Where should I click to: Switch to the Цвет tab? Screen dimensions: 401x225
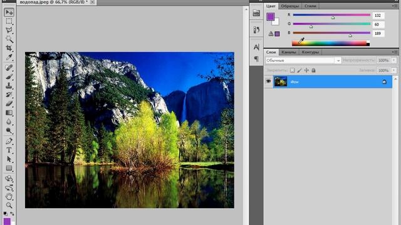point(271,6)
